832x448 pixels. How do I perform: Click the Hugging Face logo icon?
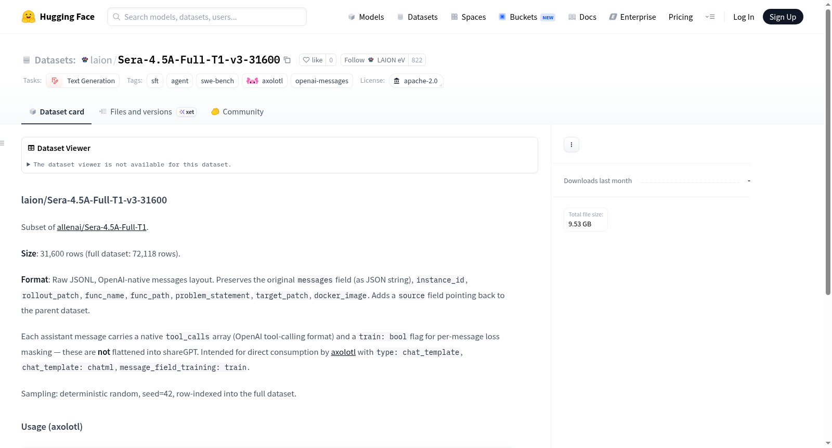pos(29,17)
